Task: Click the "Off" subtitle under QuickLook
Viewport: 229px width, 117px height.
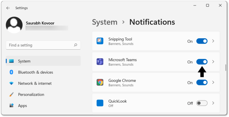Action: [x=111, y=106]
